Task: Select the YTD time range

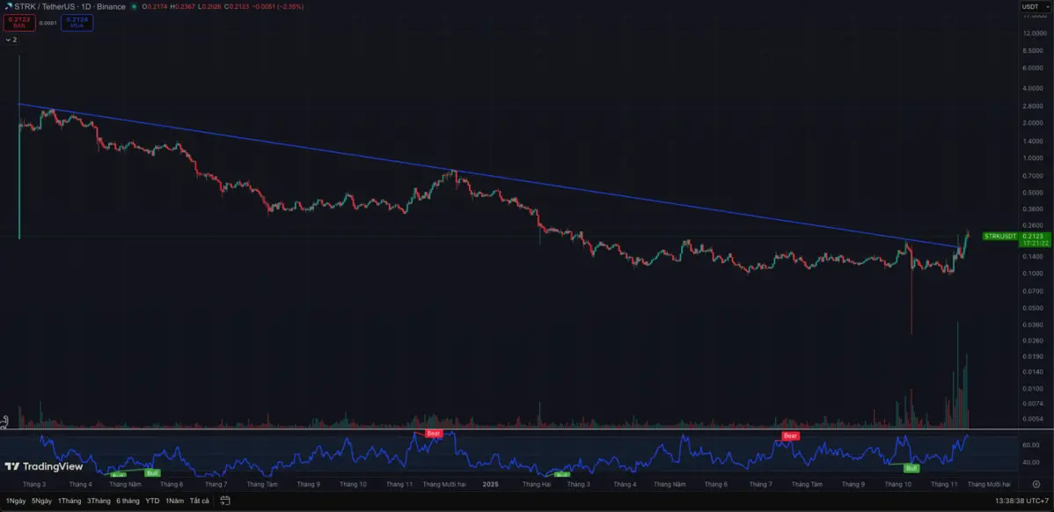Action: (151, 500)
